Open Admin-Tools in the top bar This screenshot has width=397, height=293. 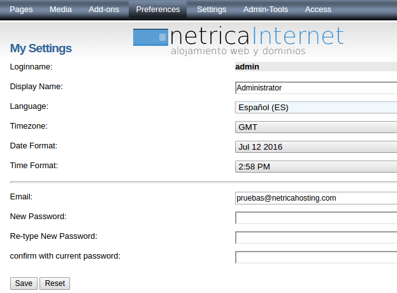pos(266,10)
